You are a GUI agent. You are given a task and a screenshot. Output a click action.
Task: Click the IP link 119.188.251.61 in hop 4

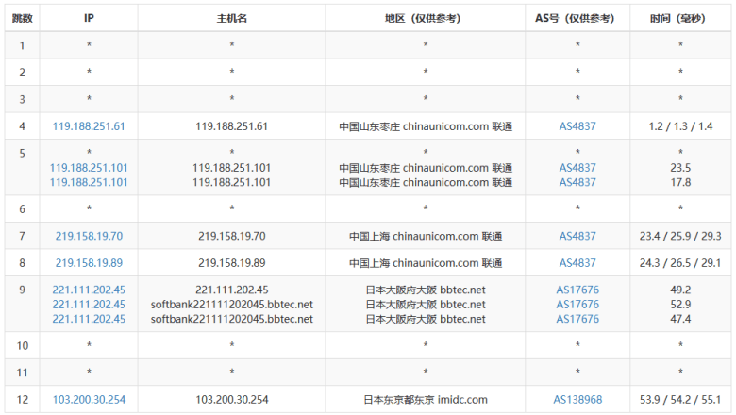click(90, 126)
